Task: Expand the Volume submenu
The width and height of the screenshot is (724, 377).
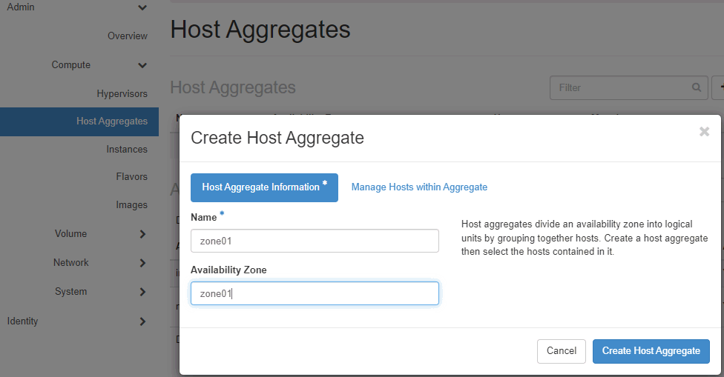Action: point(142,234)
